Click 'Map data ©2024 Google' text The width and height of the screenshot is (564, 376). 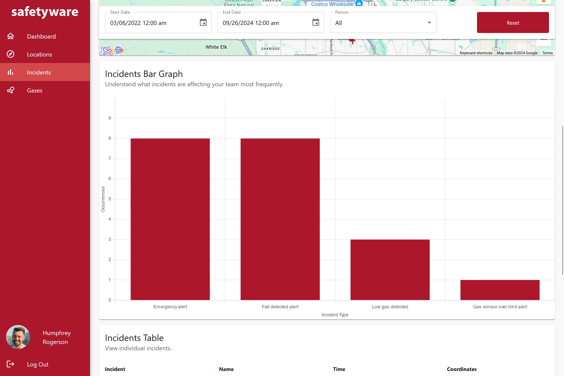click(517, 53)
